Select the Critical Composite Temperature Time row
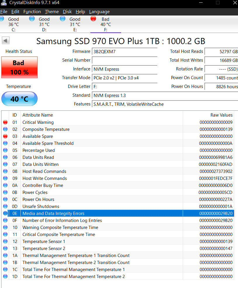 coord(118,235)
